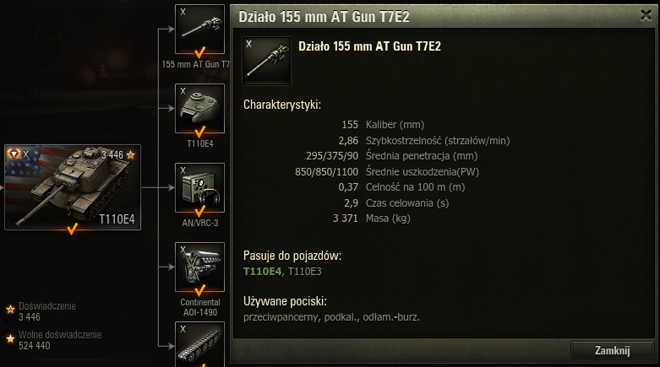
Task: Open the T110E3 compatible vehicle link
Action: click(305, 272)
